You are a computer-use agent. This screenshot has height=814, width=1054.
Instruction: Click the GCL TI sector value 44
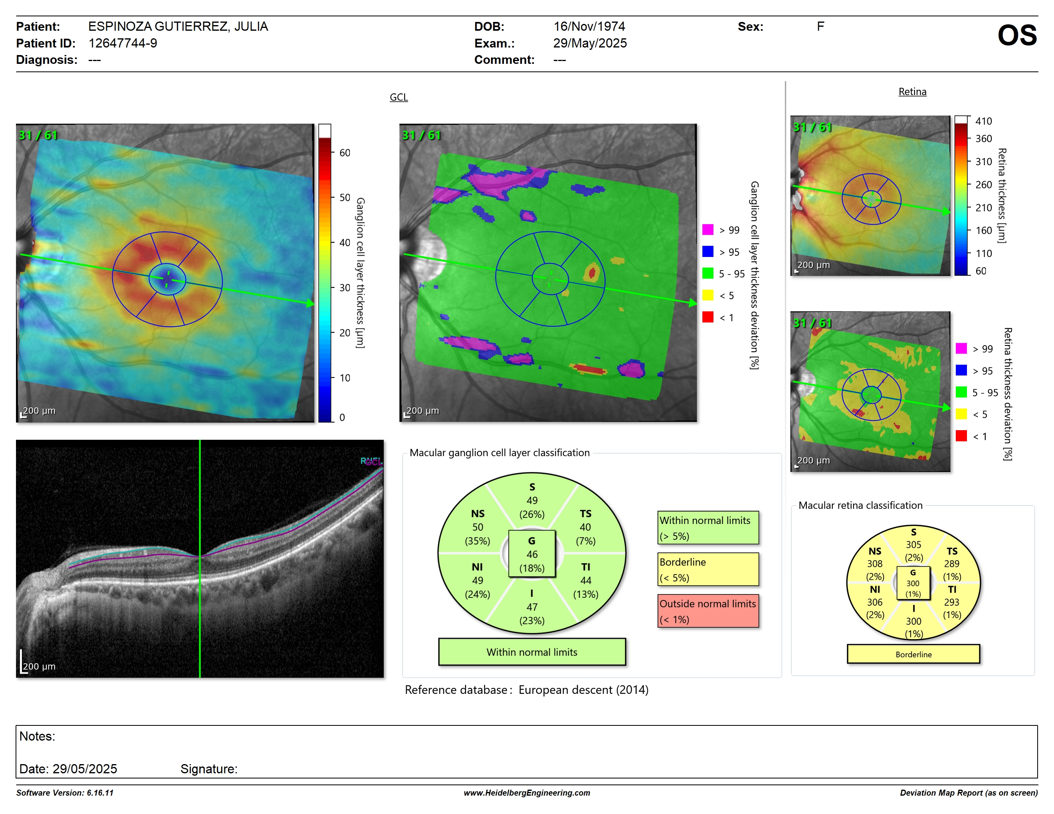[x=586, y=581]
